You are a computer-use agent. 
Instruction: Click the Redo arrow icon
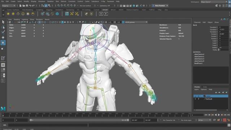(x=33, y=6)
